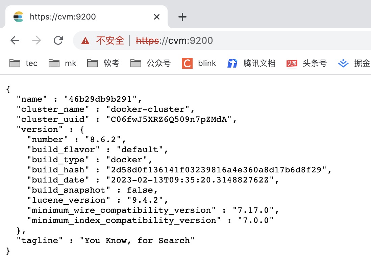Click the browser forward arrow
This screenshot has height=266, width=371.
[x=36, y=40]
